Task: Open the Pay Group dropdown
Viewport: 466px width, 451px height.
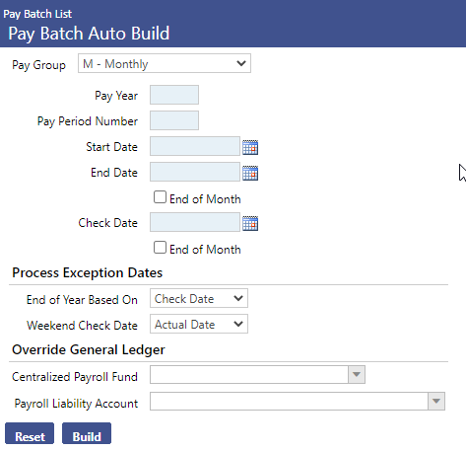Action: [x=165, y=63]
